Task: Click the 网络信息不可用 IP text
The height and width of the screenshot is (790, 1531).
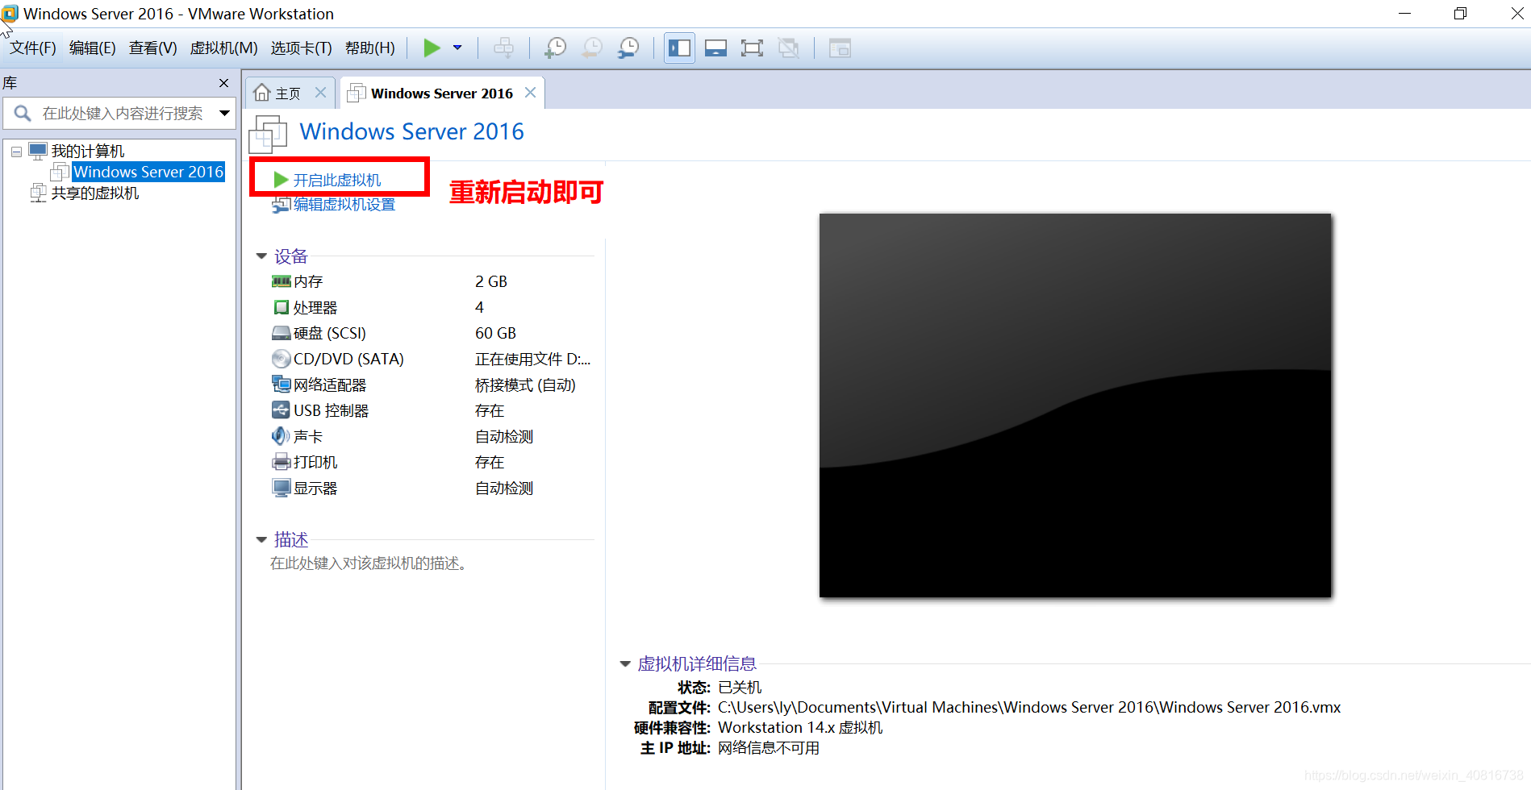Action: [769, 748]
